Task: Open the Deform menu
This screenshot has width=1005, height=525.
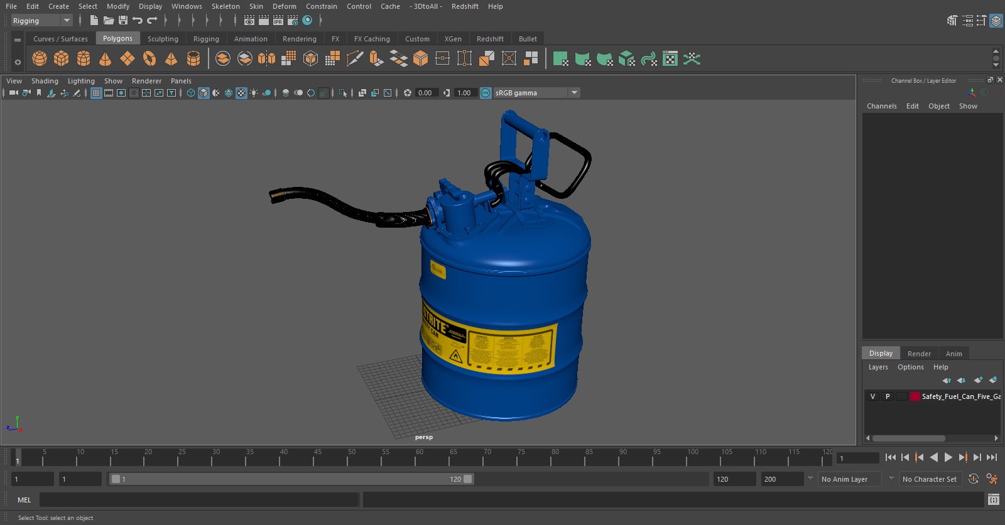Action: [x=284, y=6]
